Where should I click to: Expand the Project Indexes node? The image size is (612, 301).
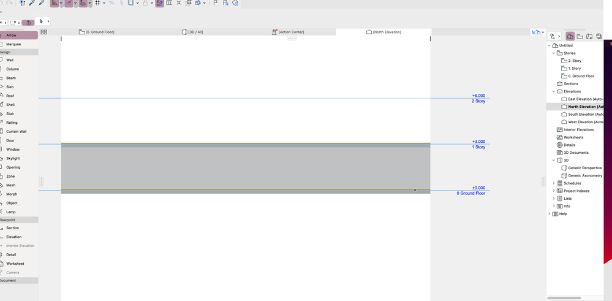coord(554,191)
